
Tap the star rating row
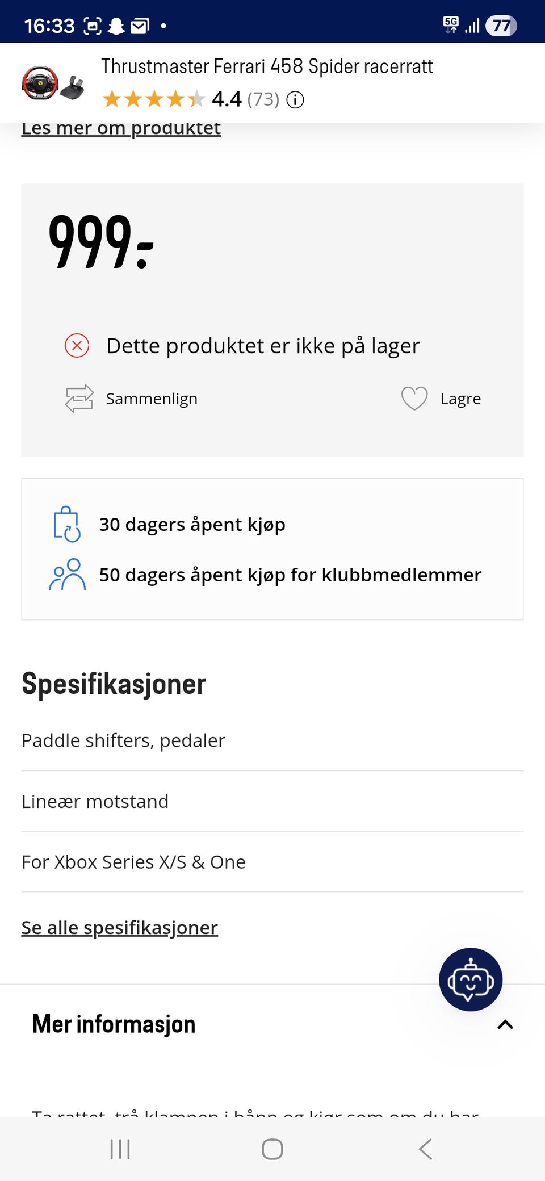click(153, 99)
